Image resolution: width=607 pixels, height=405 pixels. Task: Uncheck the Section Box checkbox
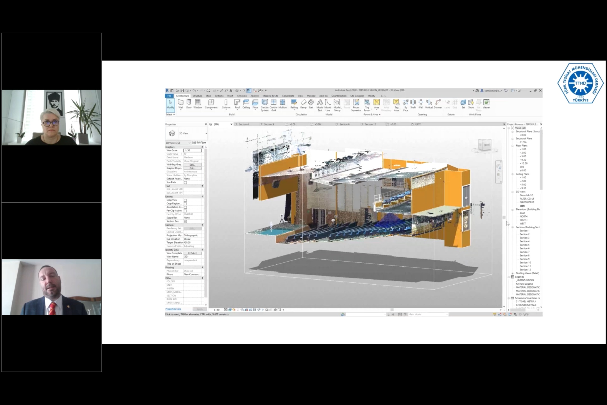coord(185,221)
